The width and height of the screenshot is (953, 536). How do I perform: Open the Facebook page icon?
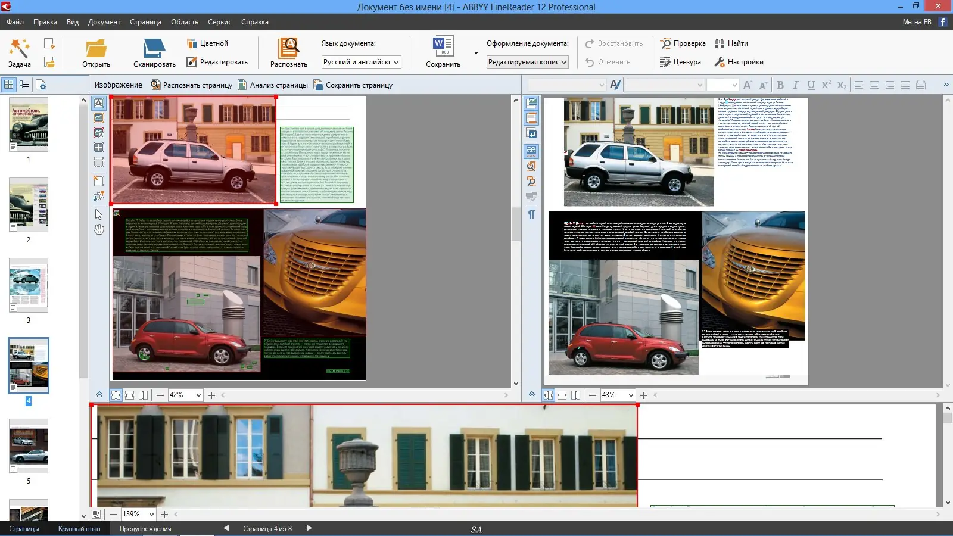point(943,22)
